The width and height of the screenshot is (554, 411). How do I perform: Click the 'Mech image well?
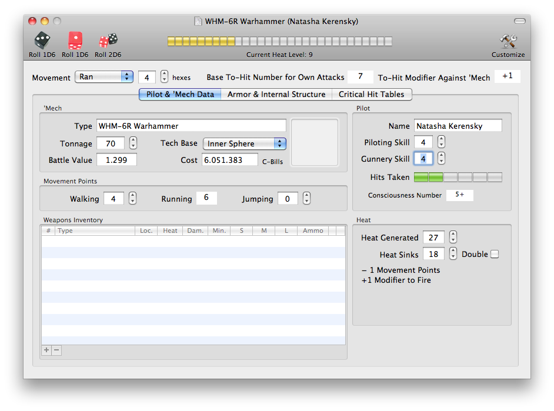[315, 142]
